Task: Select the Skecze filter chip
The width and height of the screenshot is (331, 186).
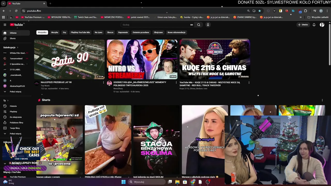Action: (110, 33)
